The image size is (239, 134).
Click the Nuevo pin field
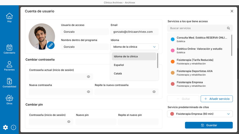96,122
